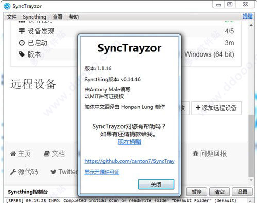The width and height of the screenshot is (257, 203).
Task: Click the 已启动 row label
Action: [38, 43]
